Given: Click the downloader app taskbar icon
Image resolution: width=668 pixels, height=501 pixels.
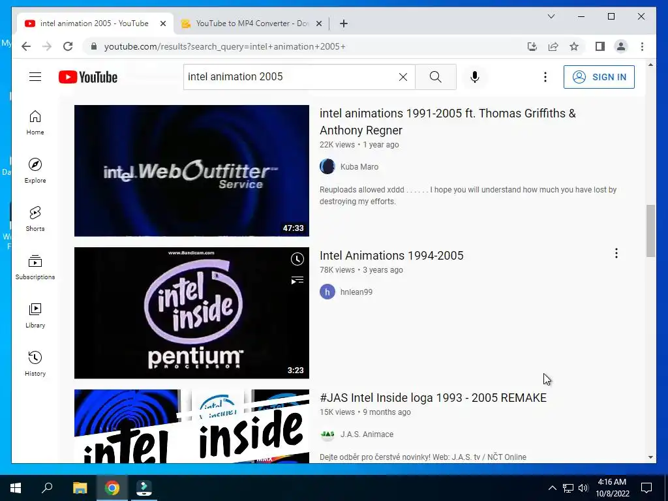Looking at the screenshot, I should (x=144, y=488).
